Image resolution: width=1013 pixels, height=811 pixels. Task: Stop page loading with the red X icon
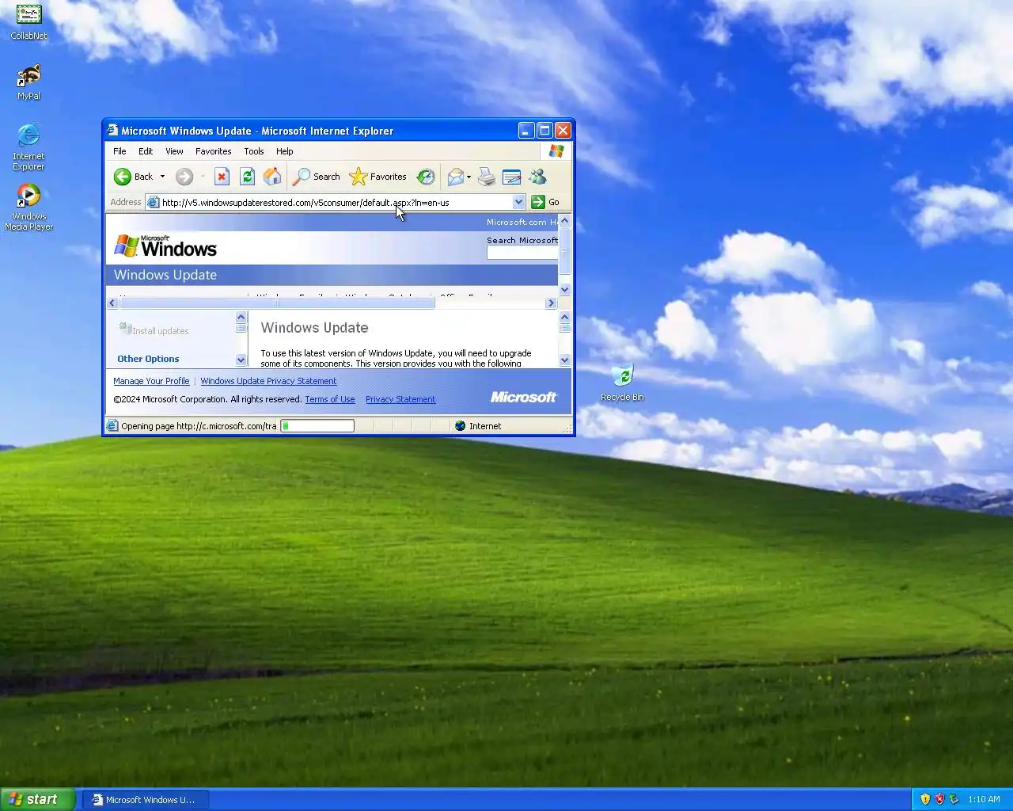coord(222,177)
